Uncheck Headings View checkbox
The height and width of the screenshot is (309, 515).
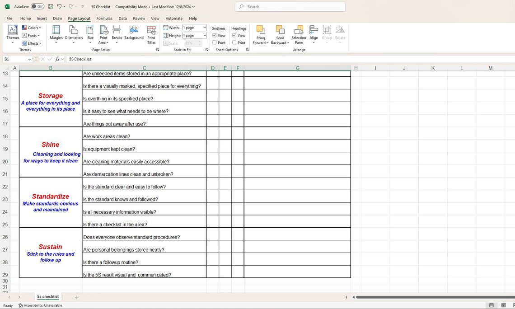(x=234, y=36)
